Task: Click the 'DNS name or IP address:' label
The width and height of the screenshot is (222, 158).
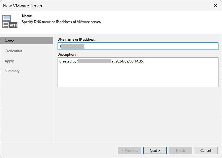Action: pyautogui.click(x=76, y=39)
